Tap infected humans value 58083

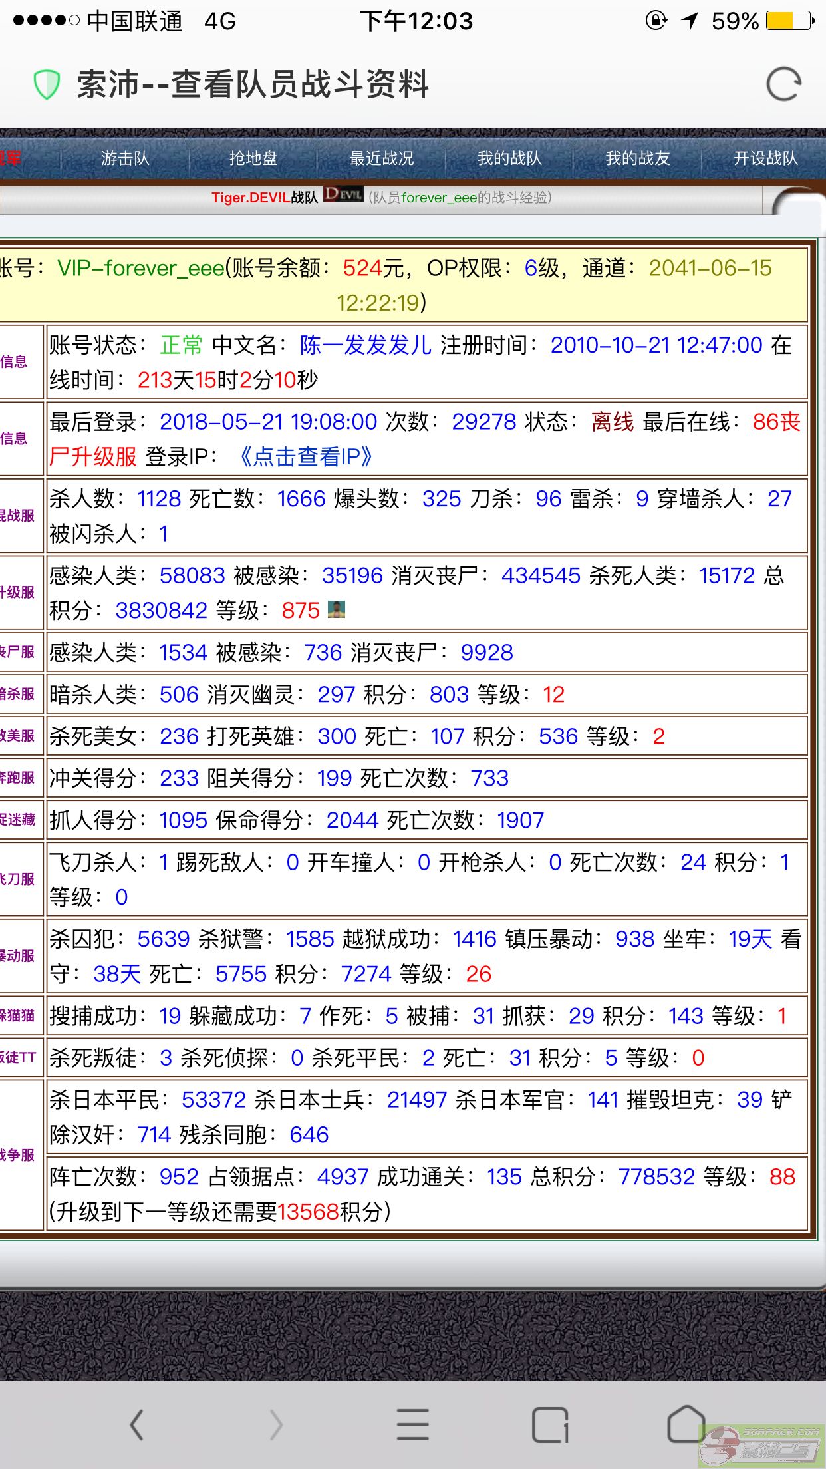(192, 575)
